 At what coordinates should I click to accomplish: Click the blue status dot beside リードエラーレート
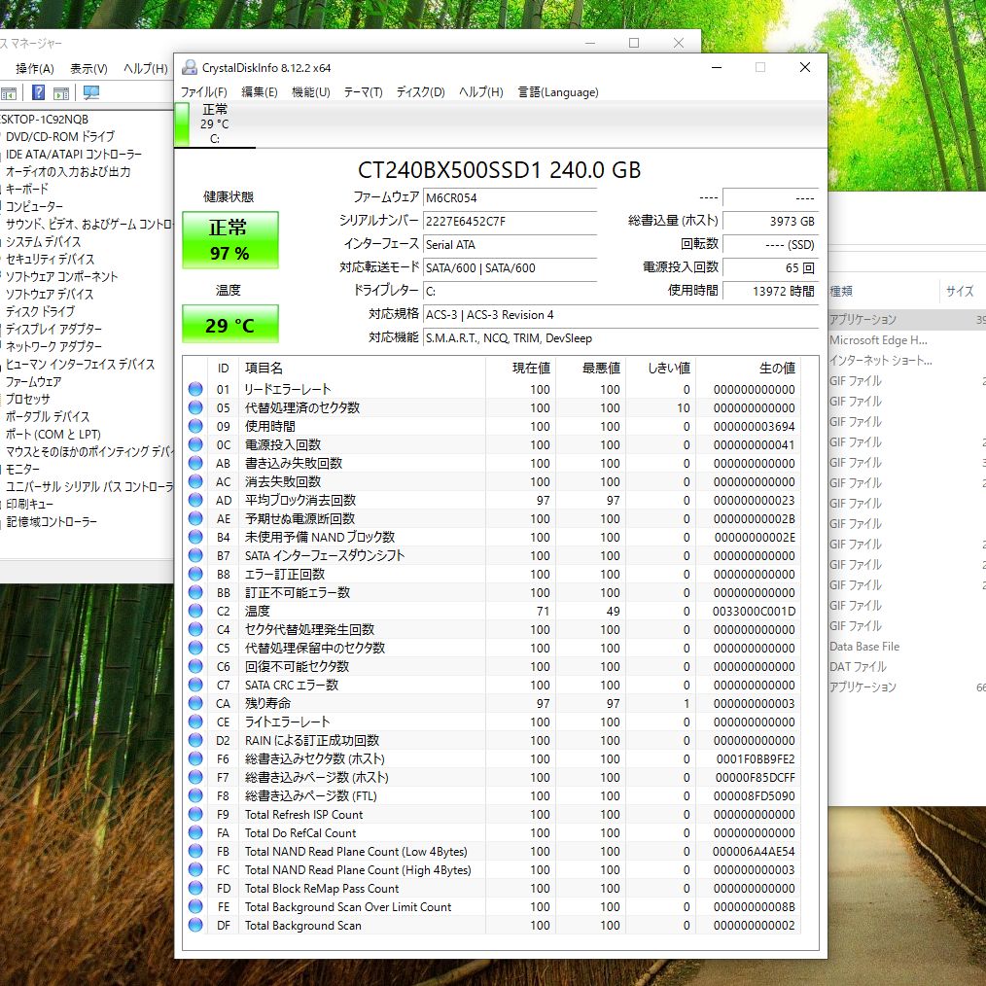coord(194,388)
